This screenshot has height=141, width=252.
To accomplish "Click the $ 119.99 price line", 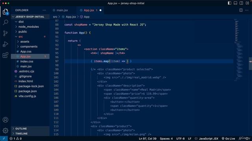I will click(135, 94).
